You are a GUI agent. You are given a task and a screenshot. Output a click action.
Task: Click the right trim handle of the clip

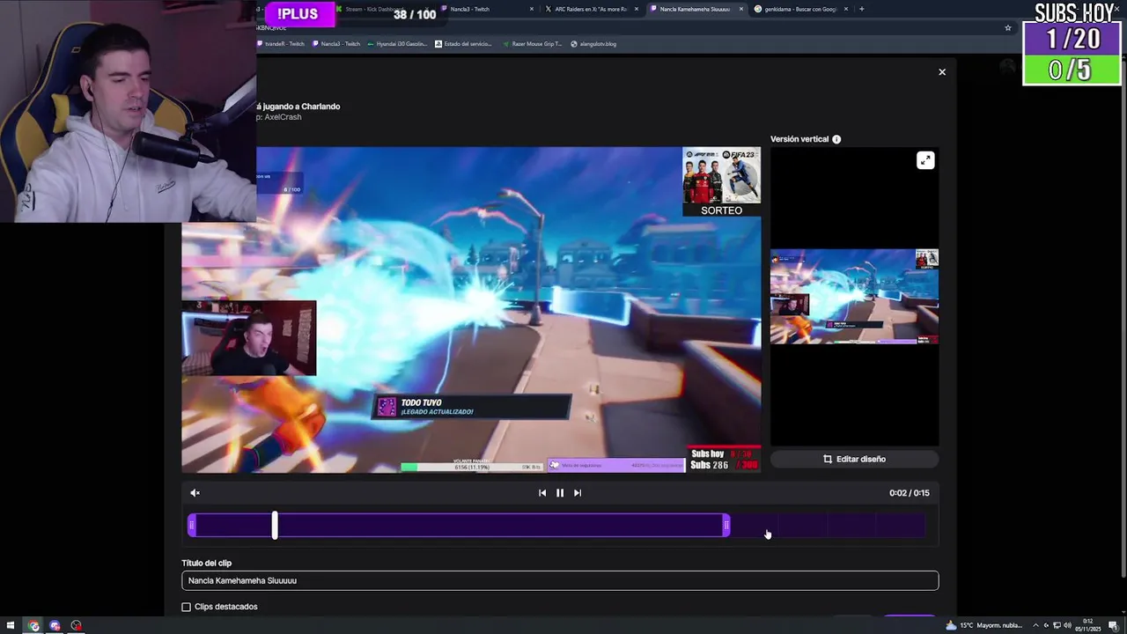coord(726,526)
